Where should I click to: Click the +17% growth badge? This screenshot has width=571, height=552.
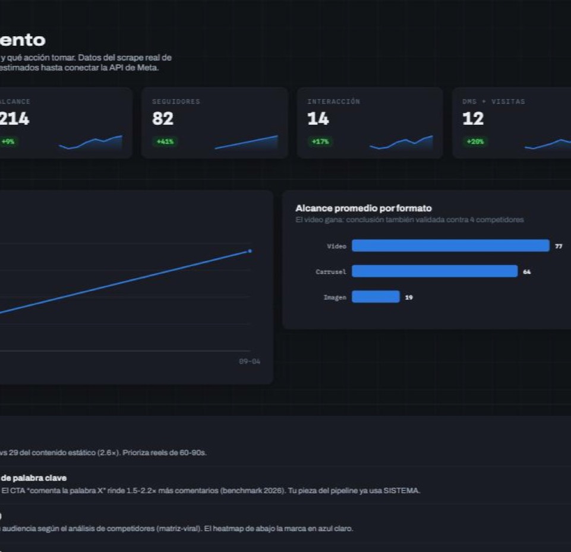point(320,141)
